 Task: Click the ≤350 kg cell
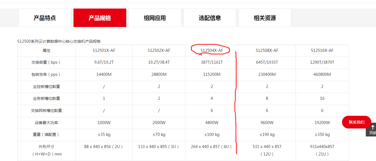pos(322,135)
